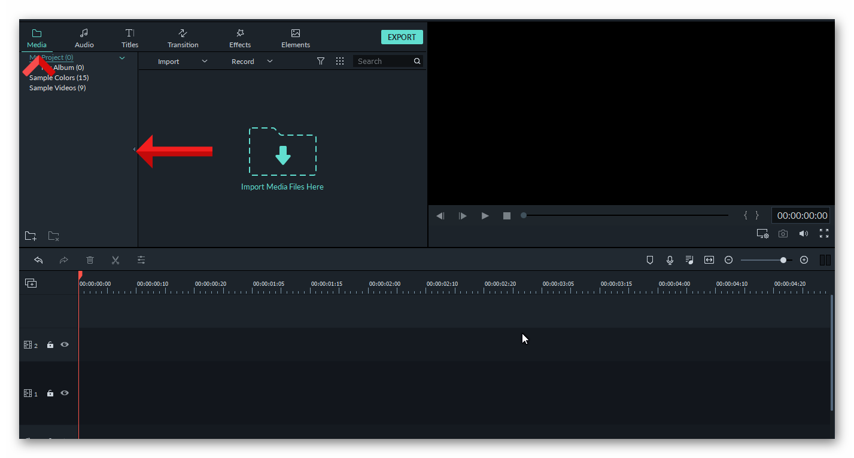Click the filter funnel icon

321,61
